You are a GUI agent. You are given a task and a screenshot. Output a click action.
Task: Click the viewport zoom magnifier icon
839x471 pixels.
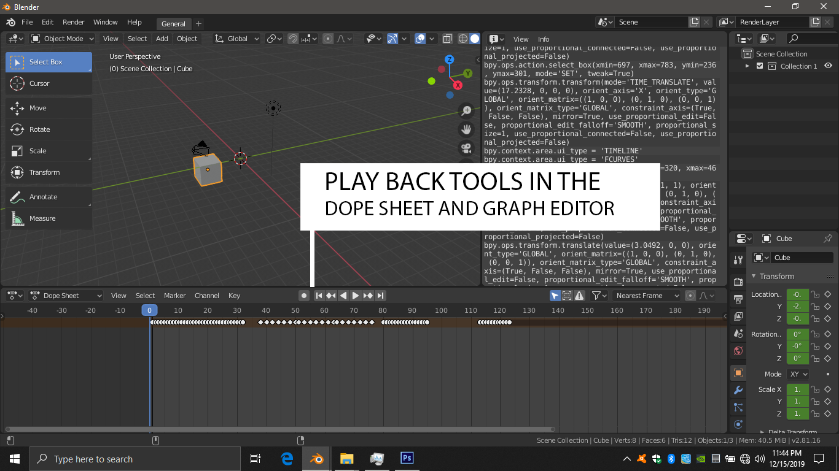[x=467, y=111]
